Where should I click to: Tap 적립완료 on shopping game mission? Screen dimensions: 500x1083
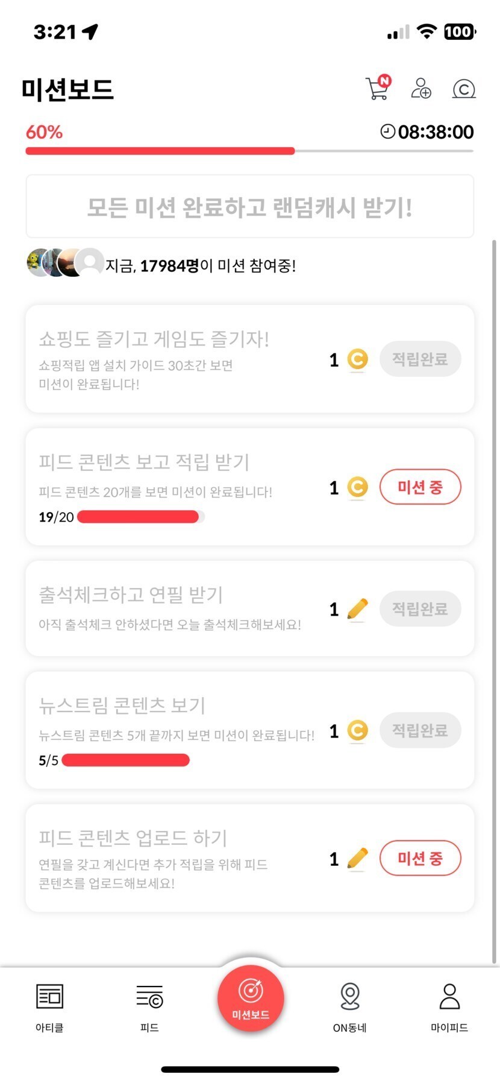pyautogui.click(x=420, y=359)
